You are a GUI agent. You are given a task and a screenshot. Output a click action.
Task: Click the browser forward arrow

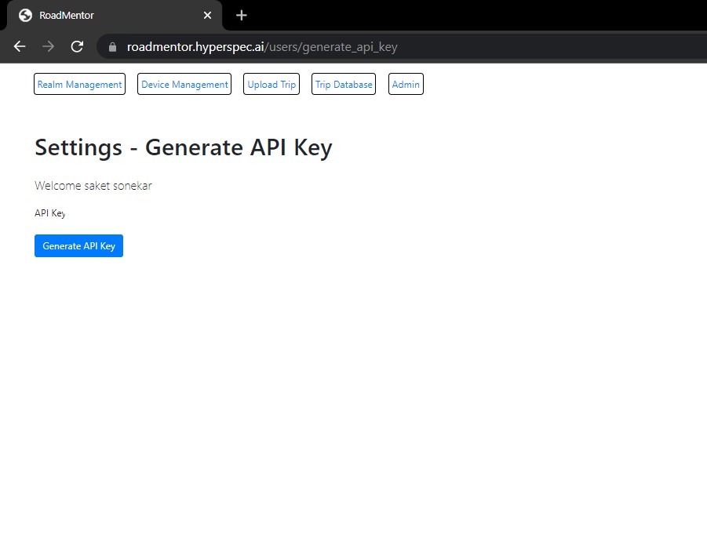48,46
